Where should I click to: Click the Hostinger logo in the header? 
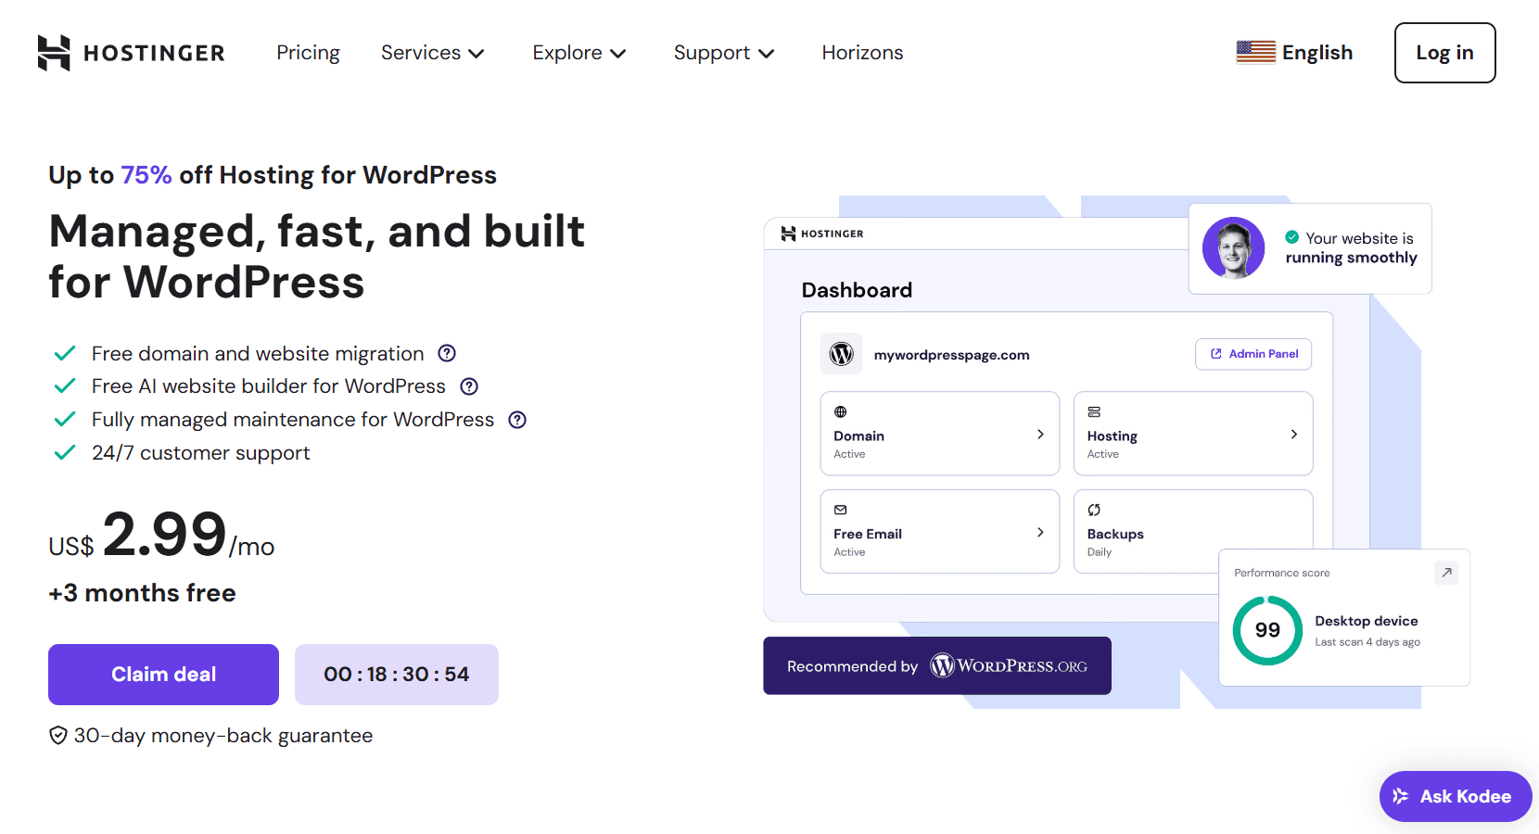132,53
